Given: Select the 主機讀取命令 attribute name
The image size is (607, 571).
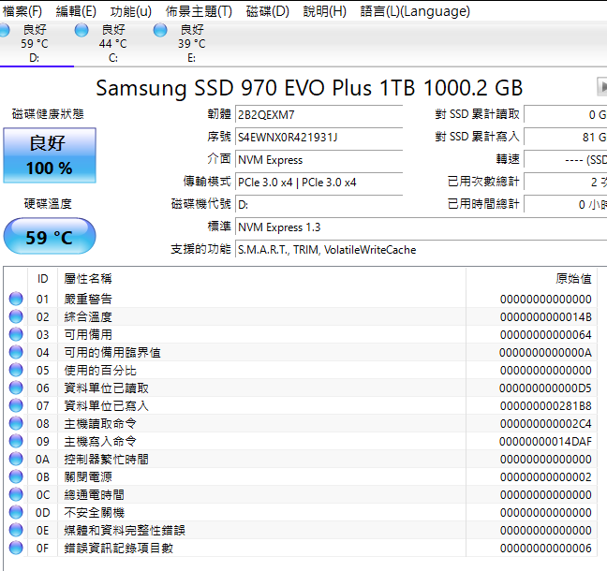Looking at the screenshot, I should [100, 424].
